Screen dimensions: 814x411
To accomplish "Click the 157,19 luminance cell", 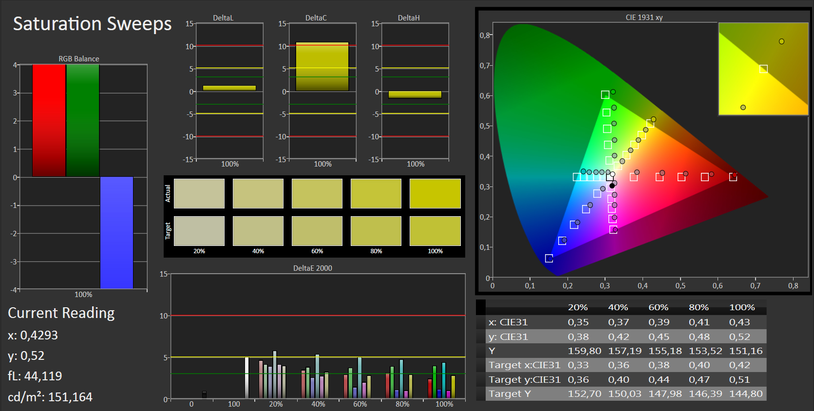I will coord(625,351).
